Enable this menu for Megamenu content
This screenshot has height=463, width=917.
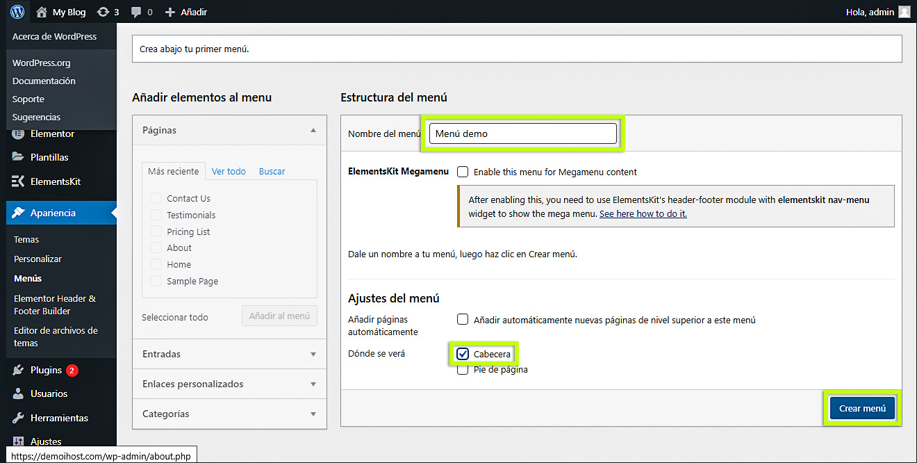463,172
